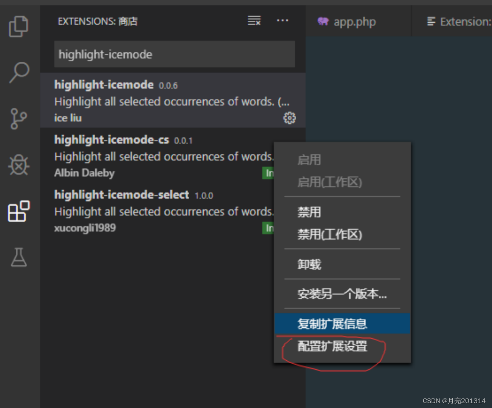Open the extensions panel more actions menu
The image size is (492, 408).
coord(282,20)
